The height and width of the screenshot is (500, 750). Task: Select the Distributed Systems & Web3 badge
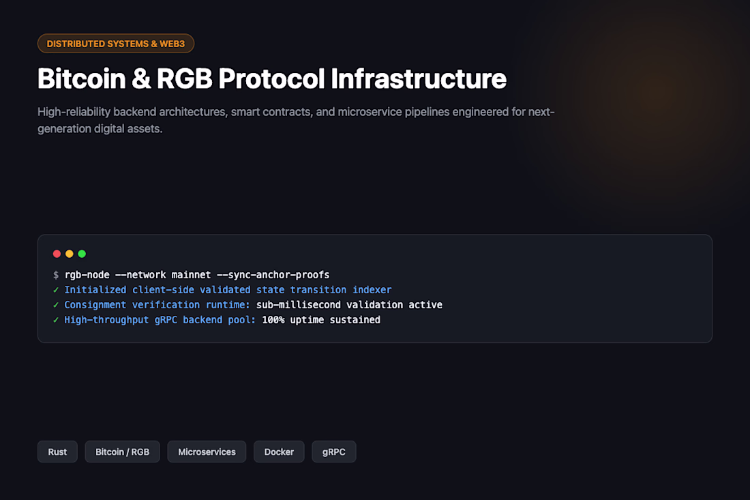pos(116,44)
